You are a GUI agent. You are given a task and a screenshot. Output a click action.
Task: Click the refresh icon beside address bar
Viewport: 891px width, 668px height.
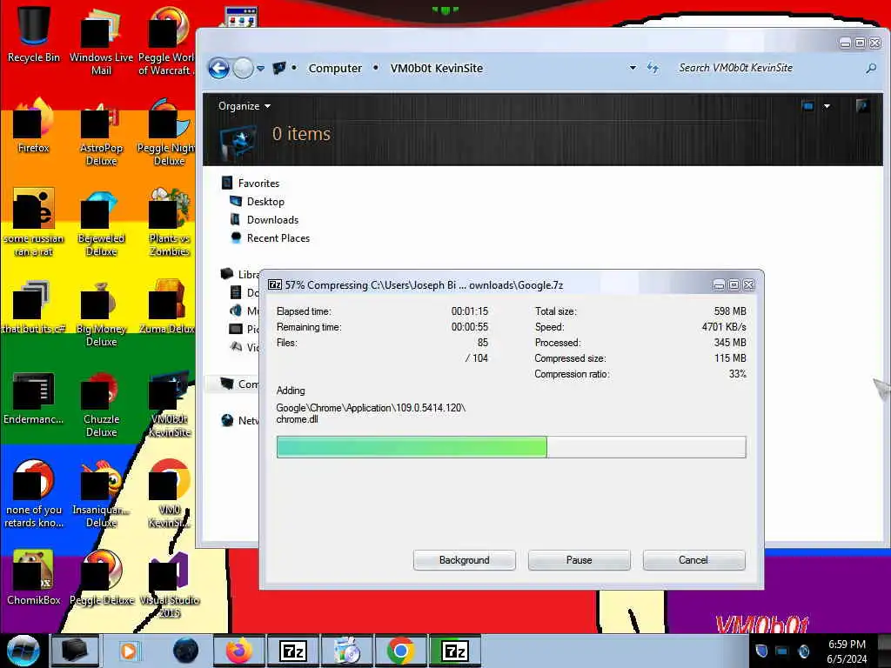(653, 68)
